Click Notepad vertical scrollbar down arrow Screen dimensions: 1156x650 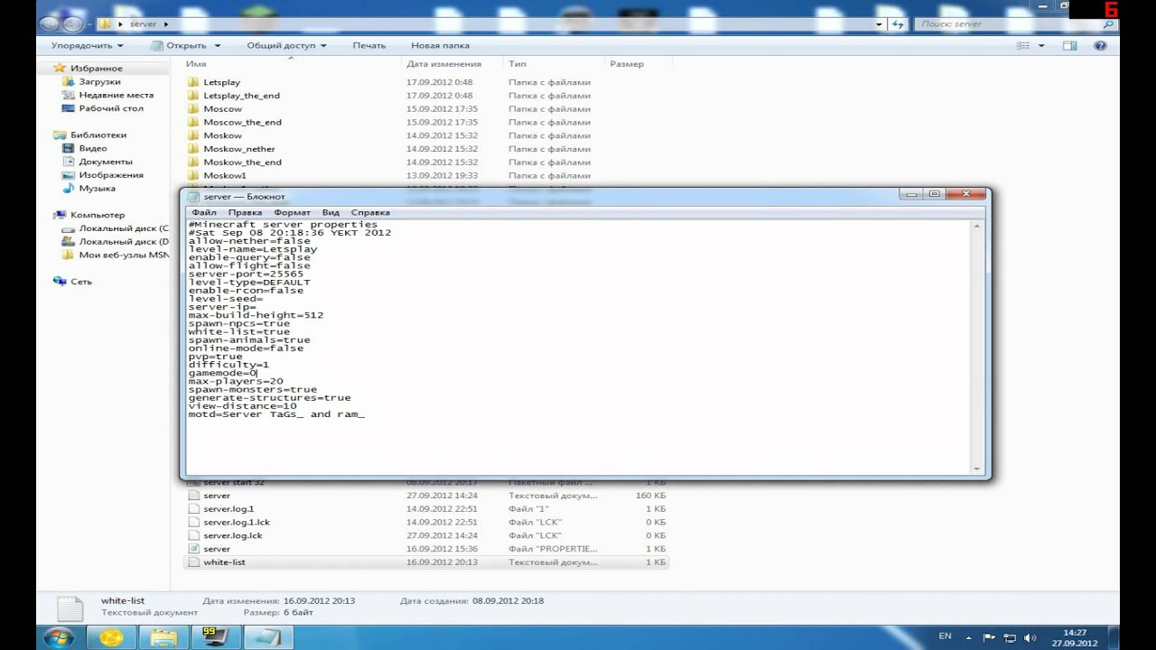click(977, 469)
